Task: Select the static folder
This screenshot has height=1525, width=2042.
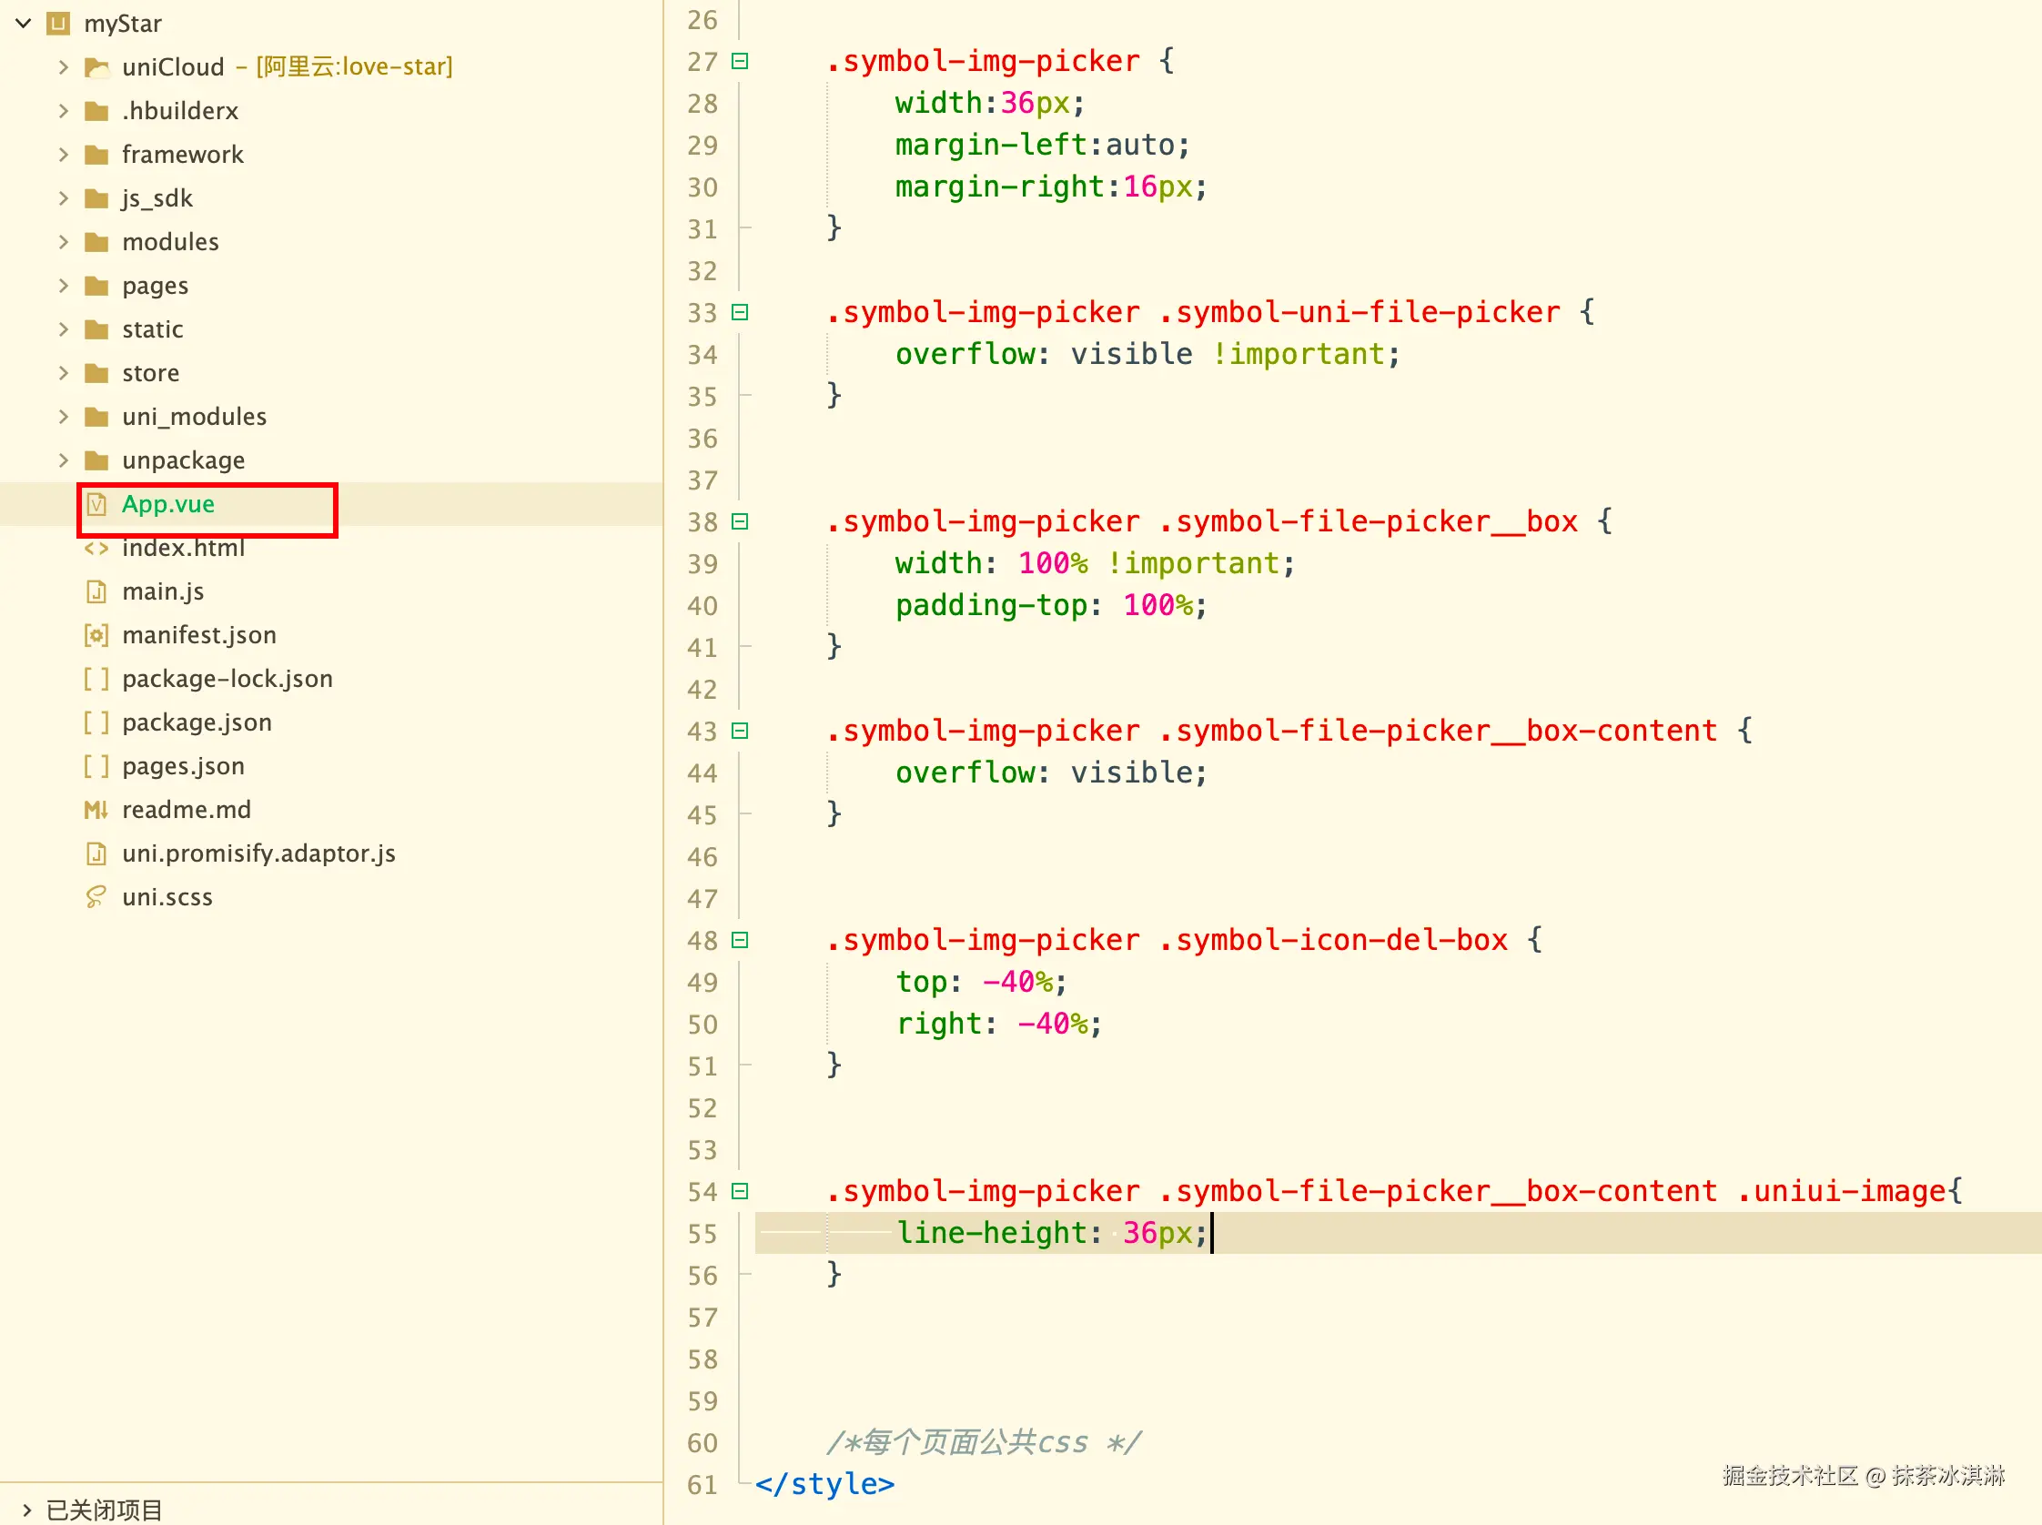Action: pyautogui.click(x=152, y=329)
